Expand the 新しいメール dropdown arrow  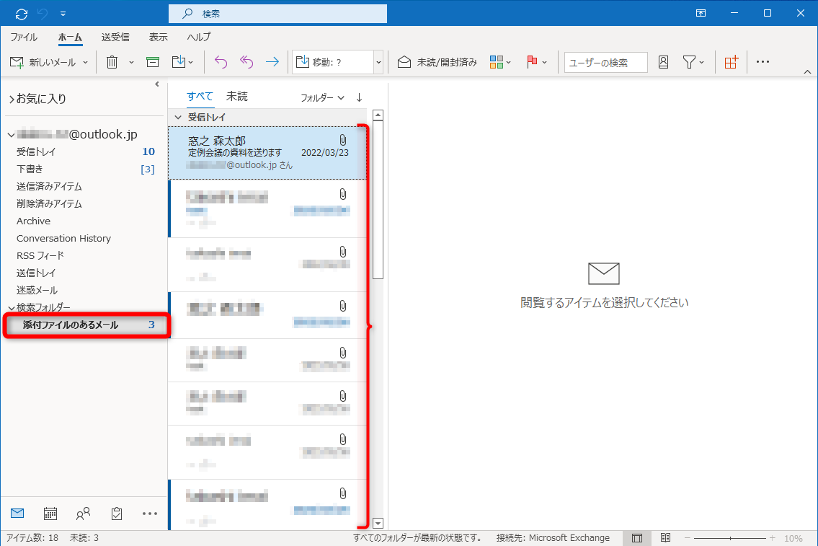tap(86, 63)
